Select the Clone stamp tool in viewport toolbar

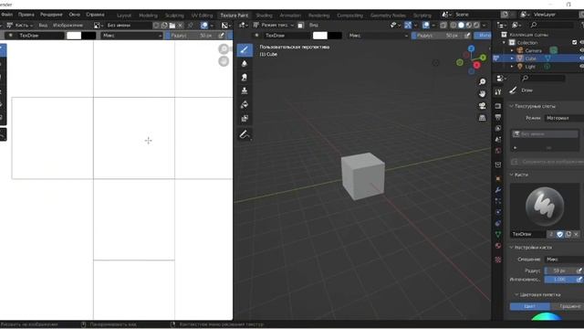pos(245,90)
